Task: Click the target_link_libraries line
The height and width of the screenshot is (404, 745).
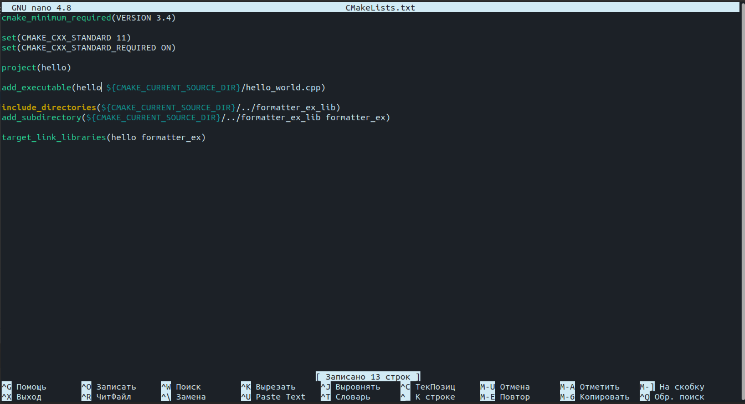Action: [x=104, y=137]
